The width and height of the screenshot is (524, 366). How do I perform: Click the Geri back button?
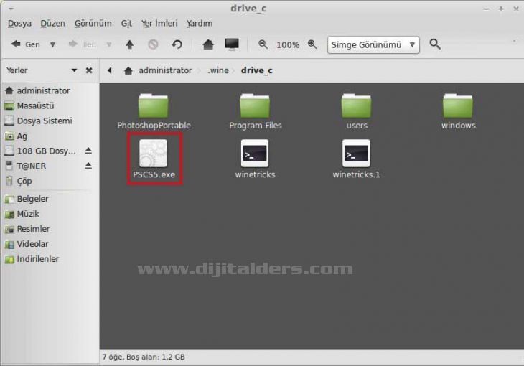pyautogui.click(x=26, y=44)
